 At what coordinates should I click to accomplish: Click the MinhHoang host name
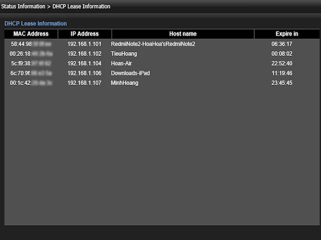124,83
